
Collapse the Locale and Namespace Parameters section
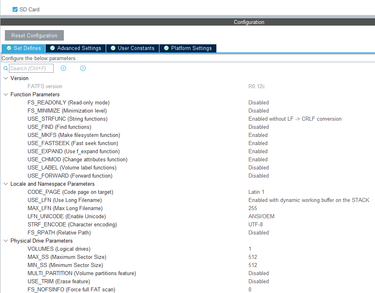pos(5,184)
